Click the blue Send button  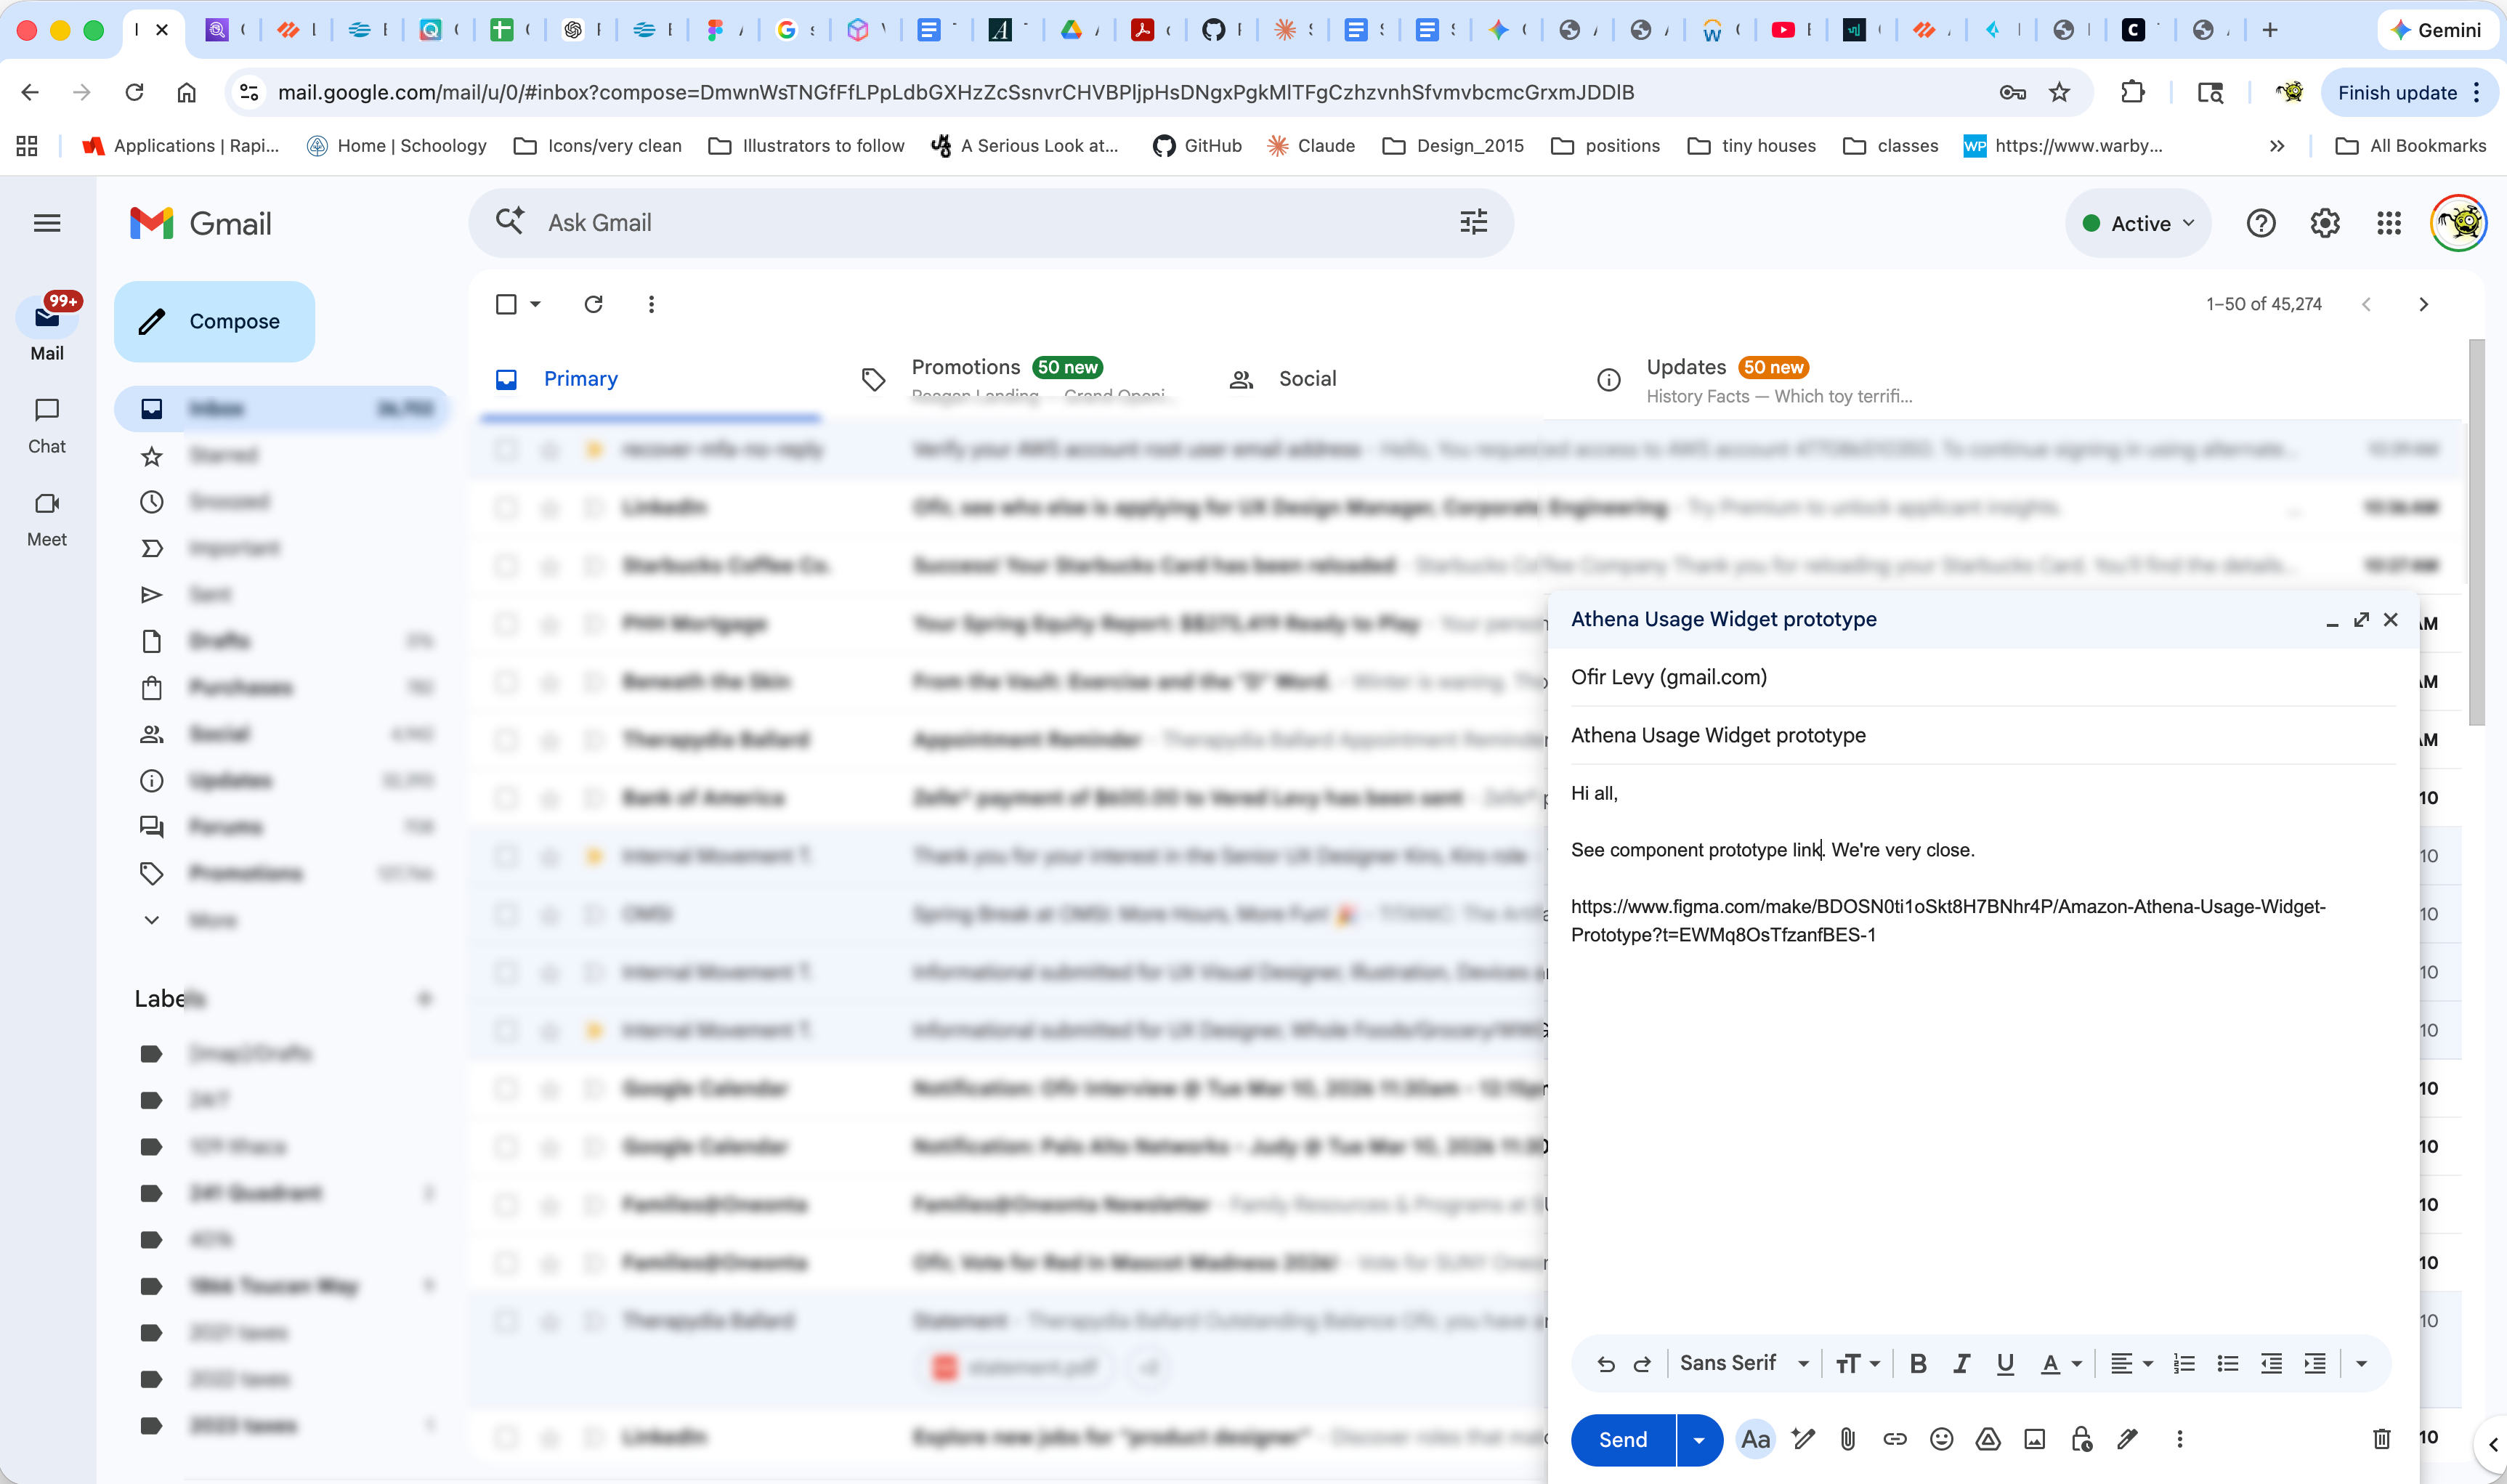[1622, 1439]
